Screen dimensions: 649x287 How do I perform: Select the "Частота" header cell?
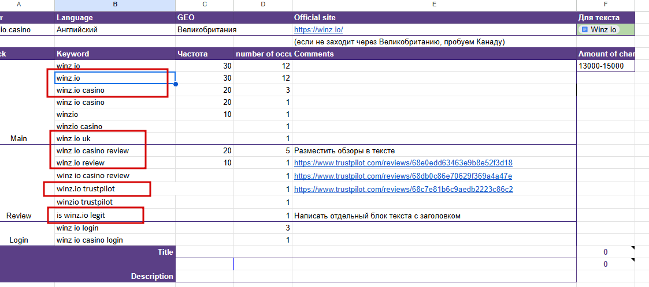(205, 54)
